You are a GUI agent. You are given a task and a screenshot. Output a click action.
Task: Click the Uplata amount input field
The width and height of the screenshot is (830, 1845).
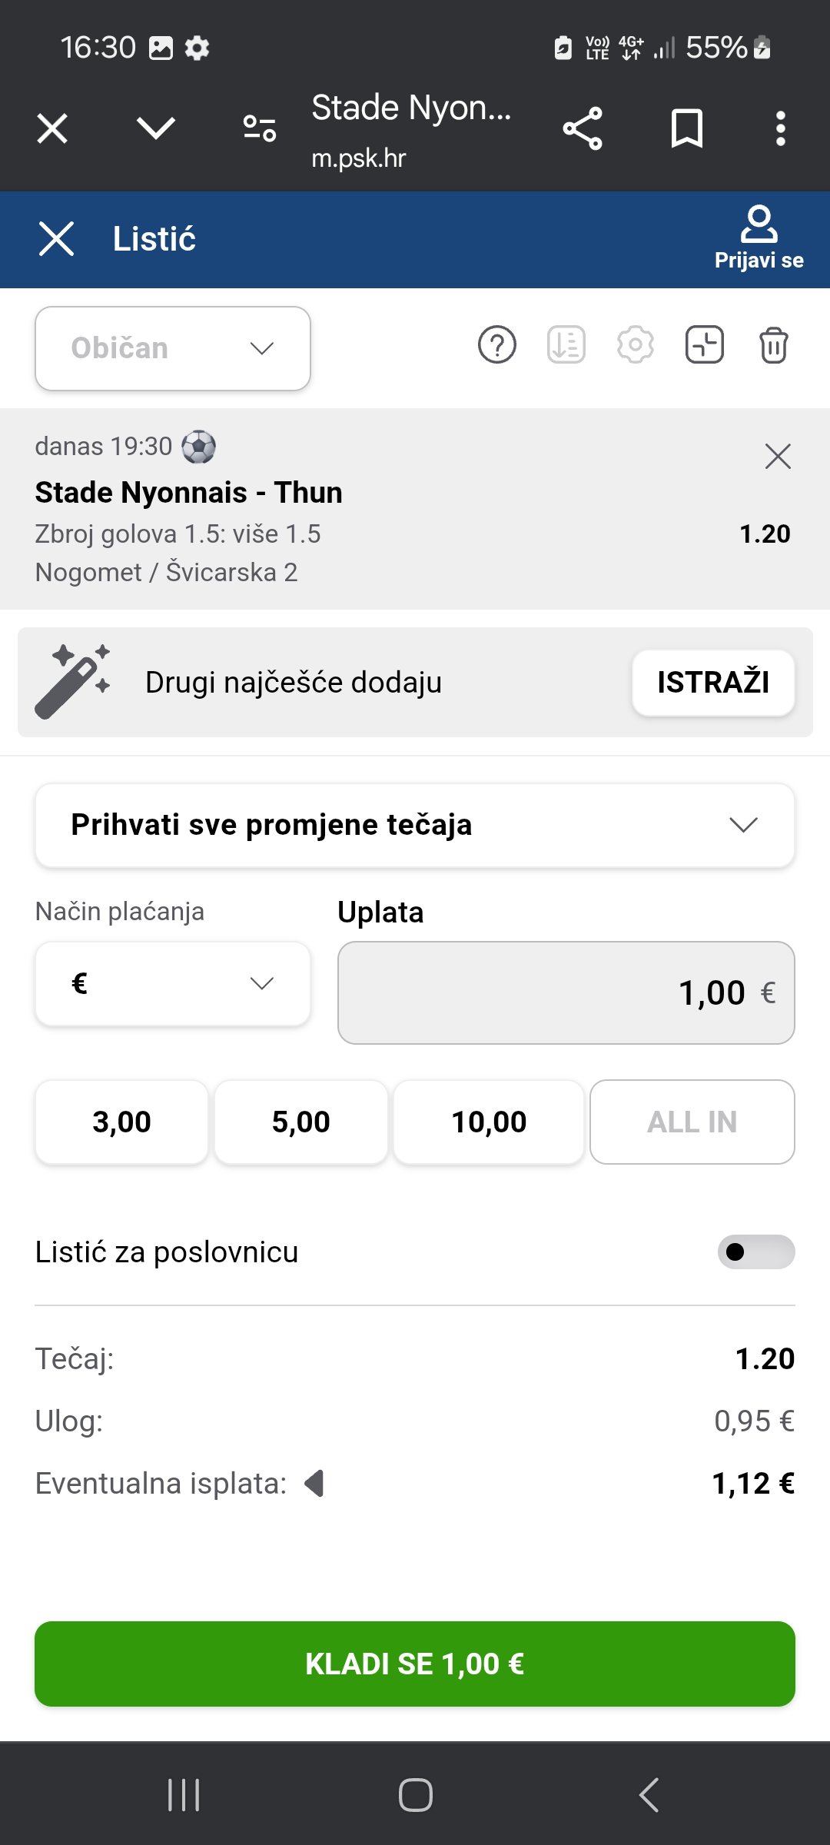(x=566, y=993)
